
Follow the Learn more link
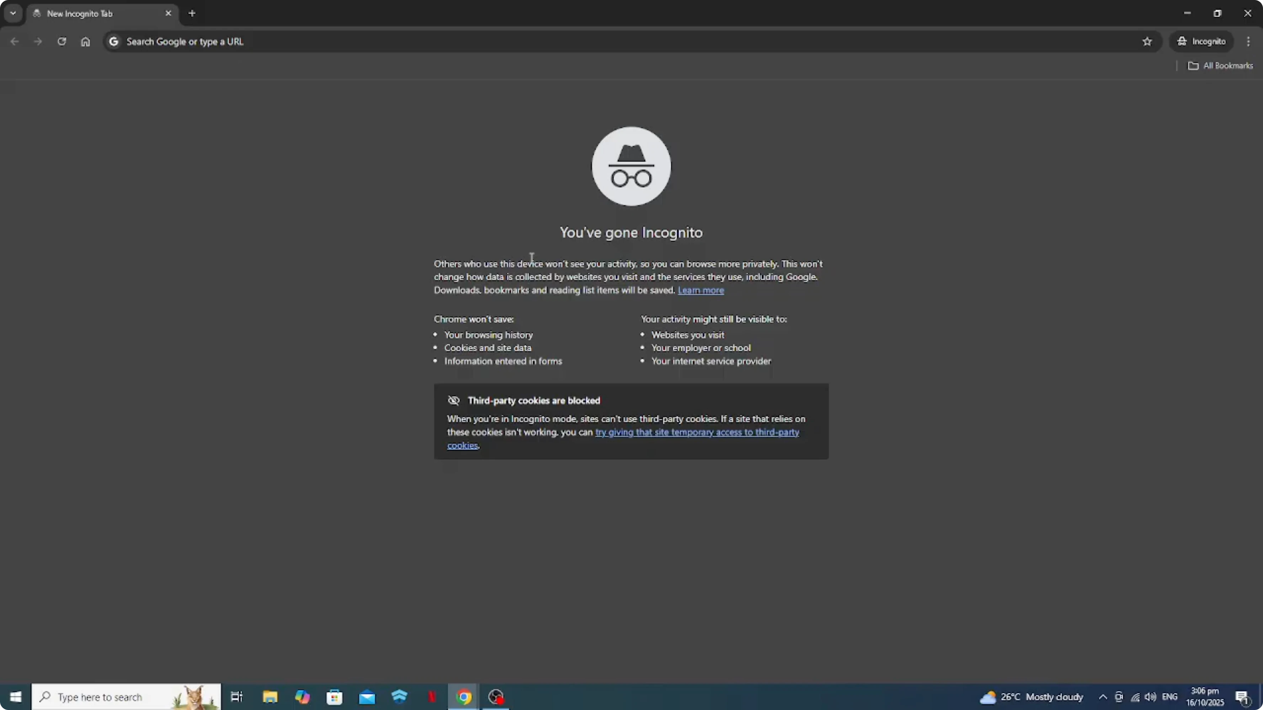tap(700, 290)
